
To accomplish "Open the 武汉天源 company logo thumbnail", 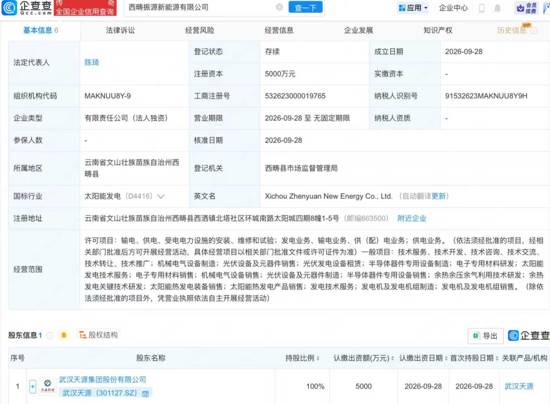I will pyautogui.click(x=48, y=386).
